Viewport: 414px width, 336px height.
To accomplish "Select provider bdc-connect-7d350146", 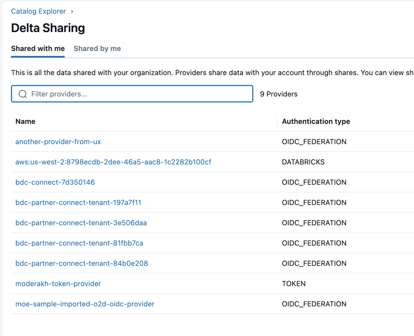I will click(x=55, y=182).
